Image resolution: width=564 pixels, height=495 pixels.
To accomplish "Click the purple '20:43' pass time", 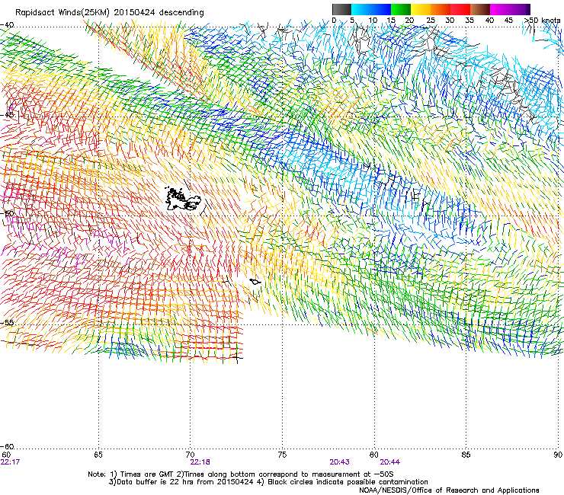I will click(339, 462).
